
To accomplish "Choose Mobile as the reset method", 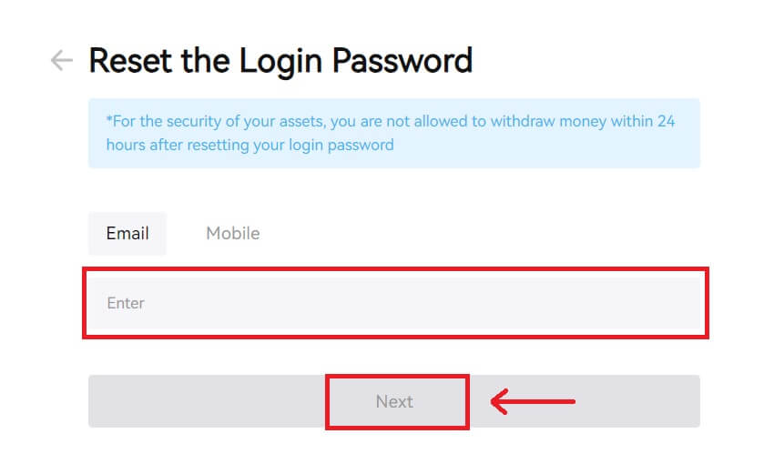I will click(x=232, y=233).
